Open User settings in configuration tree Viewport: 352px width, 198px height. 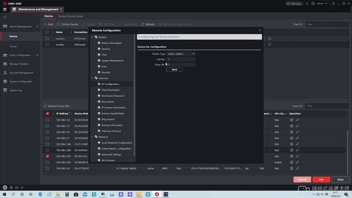pos(104,67)
